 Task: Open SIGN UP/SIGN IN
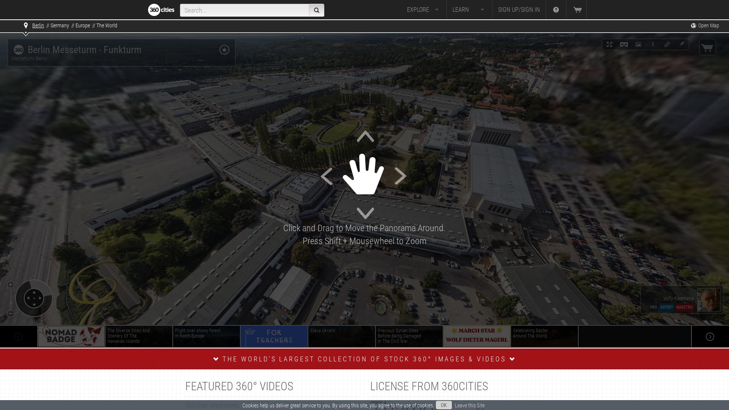tap(519, 10)
